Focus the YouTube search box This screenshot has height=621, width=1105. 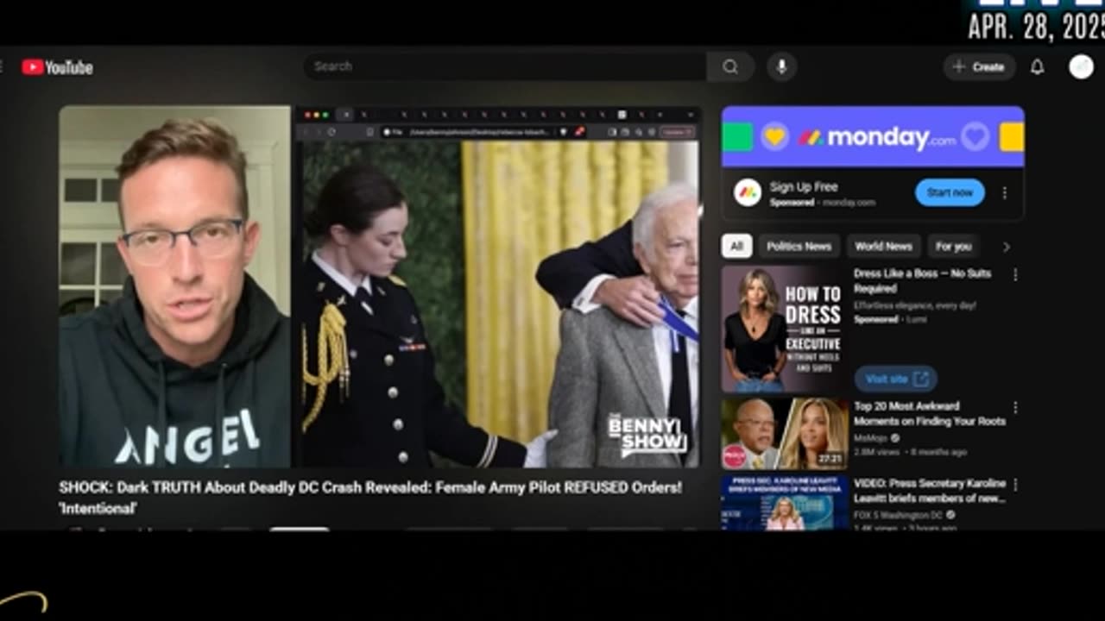coord(504,66)
